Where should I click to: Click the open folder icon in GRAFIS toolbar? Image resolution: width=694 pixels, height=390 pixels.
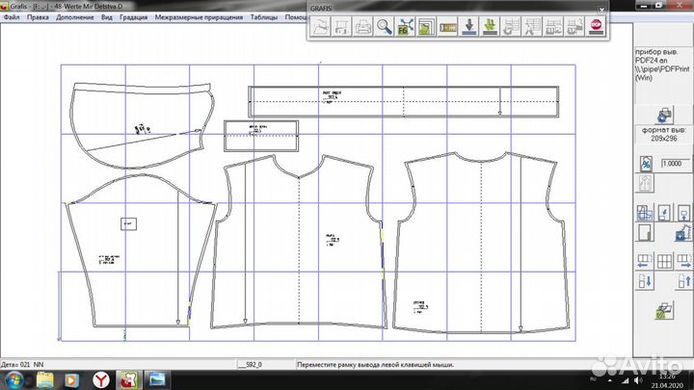coord(320,27)
